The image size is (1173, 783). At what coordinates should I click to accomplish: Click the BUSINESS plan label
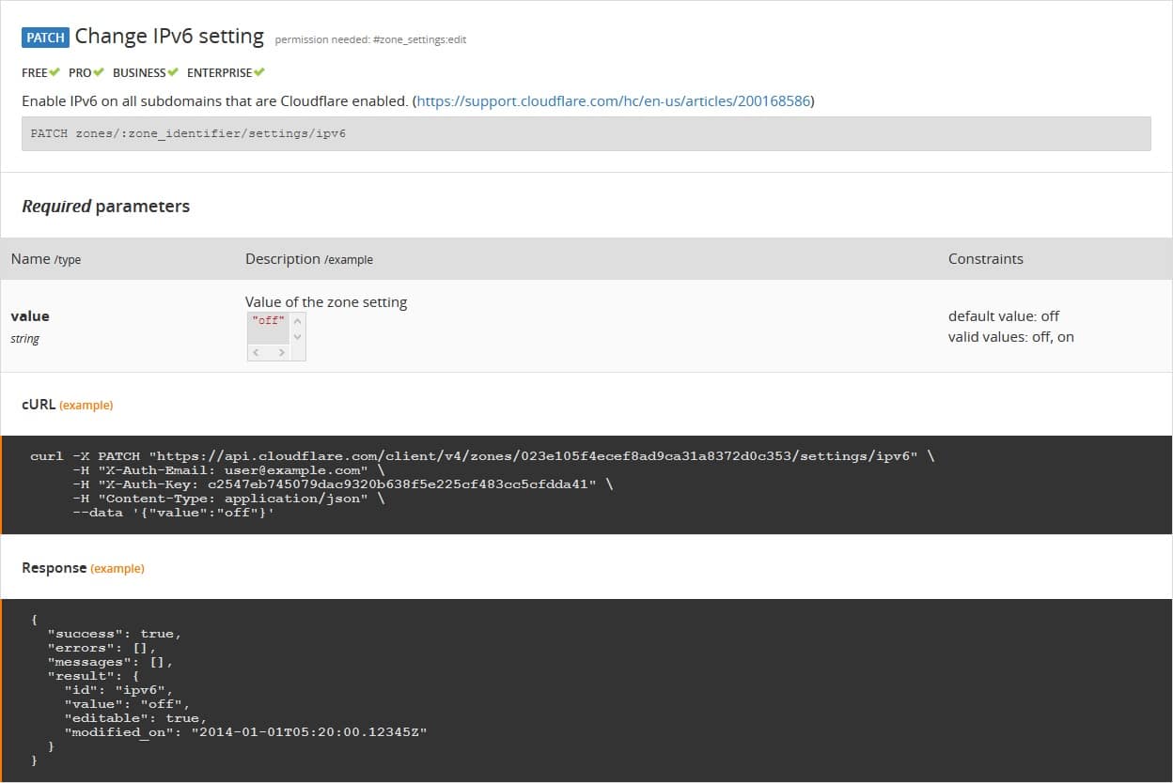tap(139, 72)
